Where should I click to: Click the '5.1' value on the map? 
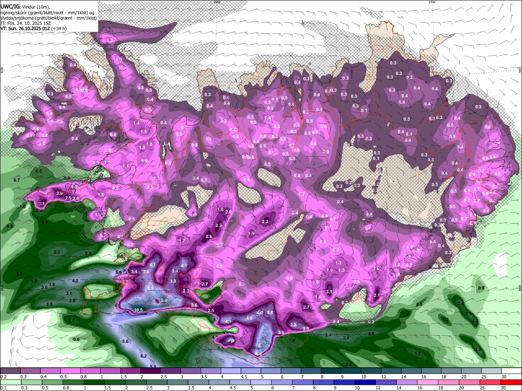click(x=150, y=288)
